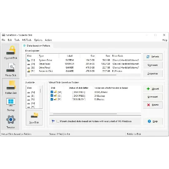Enable mounting checked disks at Windows start
This screenshot has height=169, width=169.
(58, 121)
